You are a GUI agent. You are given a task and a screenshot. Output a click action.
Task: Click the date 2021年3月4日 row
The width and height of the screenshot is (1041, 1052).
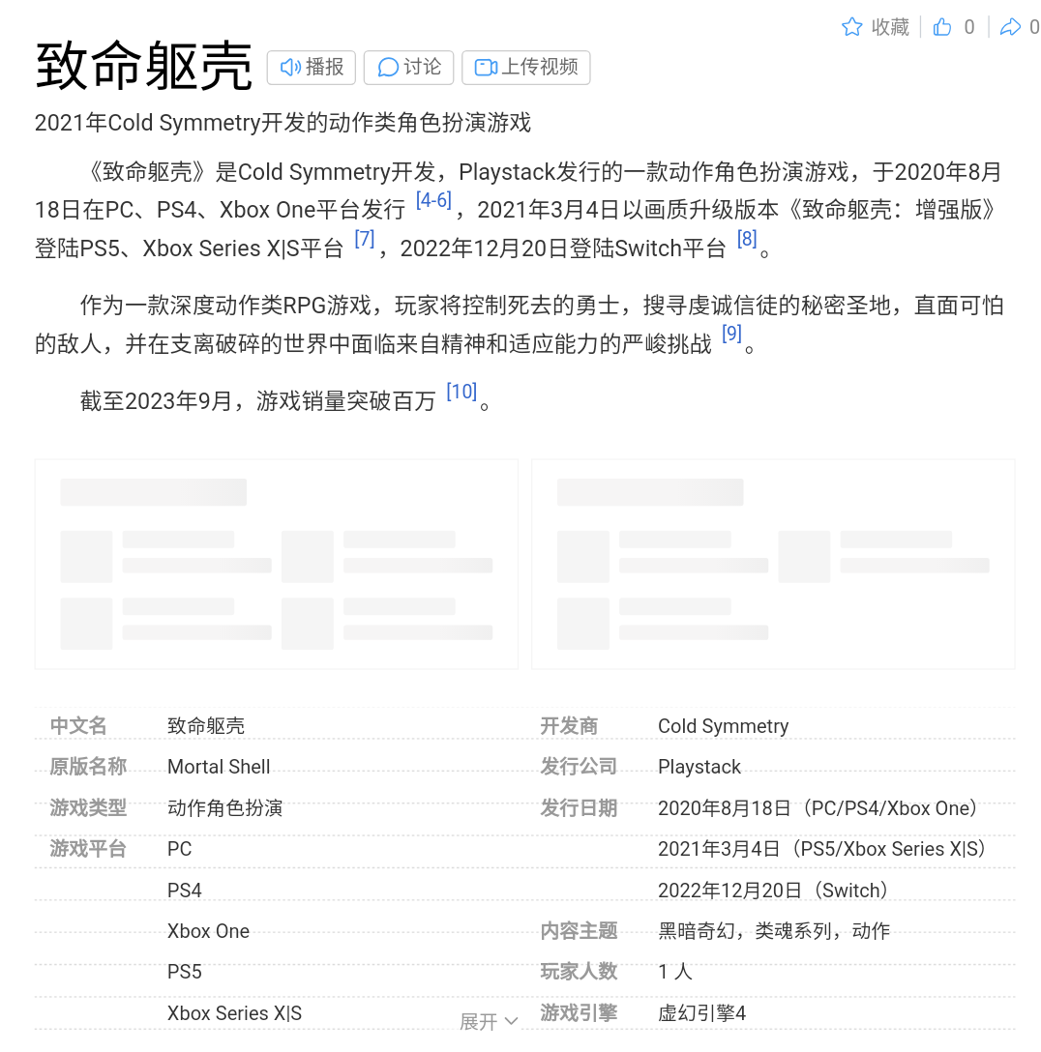821,849
